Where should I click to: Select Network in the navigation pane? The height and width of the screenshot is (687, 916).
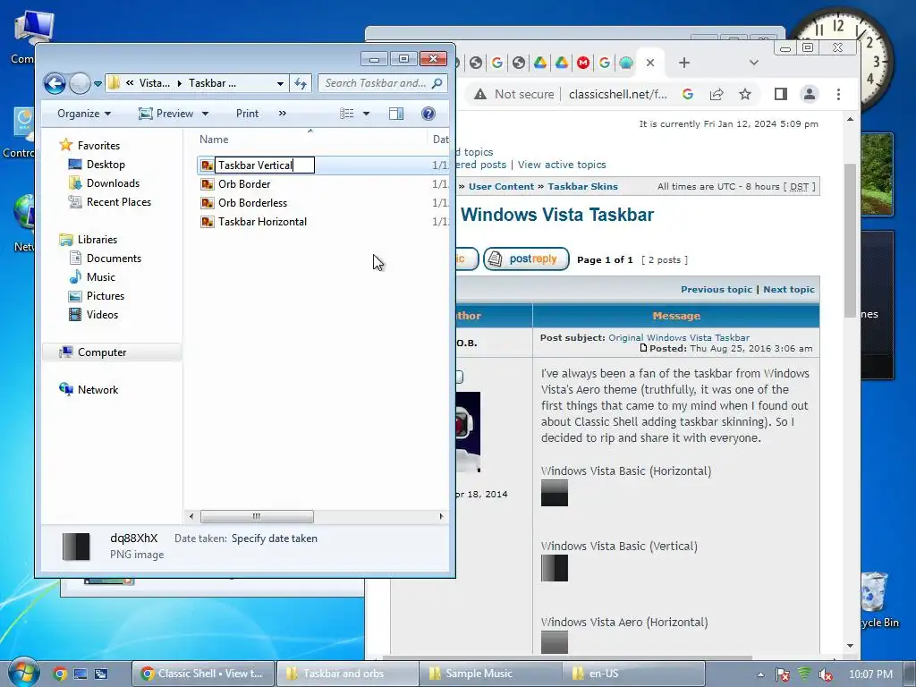click(x=98, y=390)
